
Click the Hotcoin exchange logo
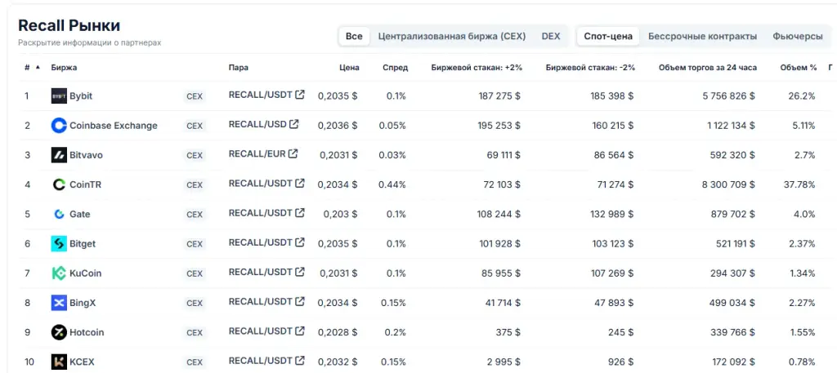click(59, 332)
